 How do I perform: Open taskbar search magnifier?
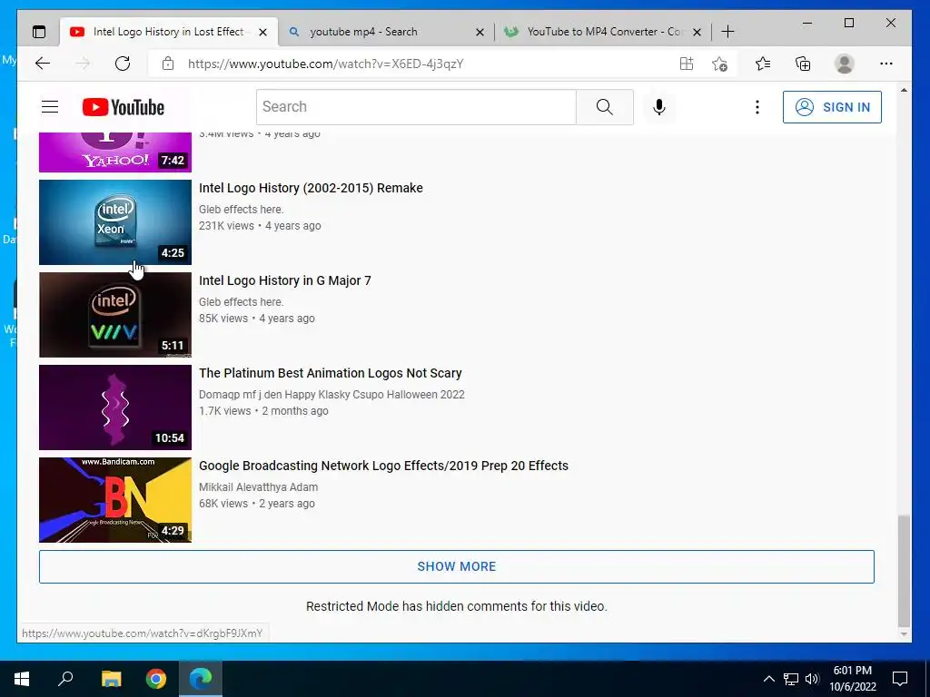tap(65, 679)
